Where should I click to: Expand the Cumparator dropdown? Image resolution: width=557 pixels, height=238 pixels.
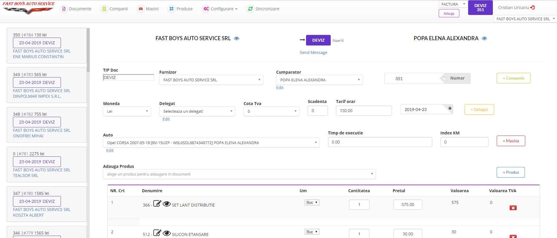[x=319, y=80]
